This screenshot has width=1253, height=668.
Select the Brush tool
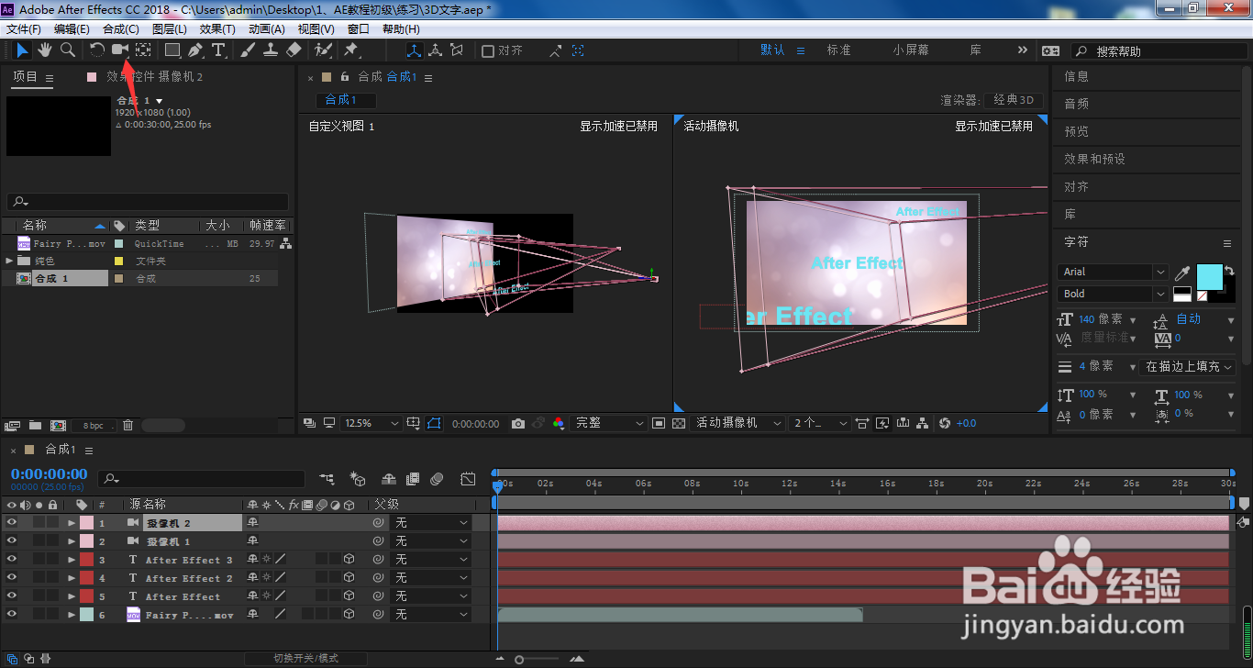coord(248,50)
